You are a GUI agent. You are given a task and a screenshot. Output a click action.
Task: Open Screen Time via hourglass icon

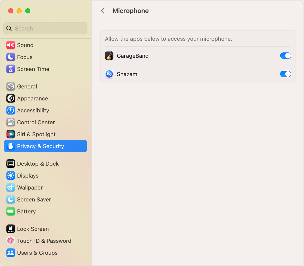[x=11, y=69]
